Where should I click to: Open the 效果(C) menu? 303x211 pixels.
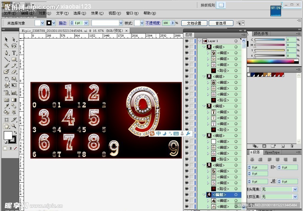pyautogui.click(x=97, y=13)
